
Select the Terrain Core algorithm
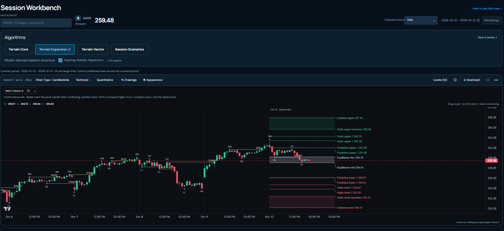click(19, 50)
